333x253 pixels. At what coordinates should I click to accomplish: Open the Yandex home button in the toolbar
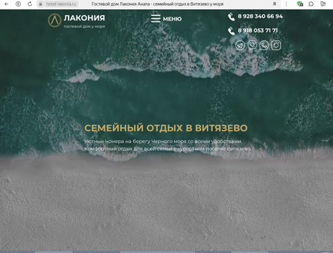pyautogui.click(x=18, y=4)
